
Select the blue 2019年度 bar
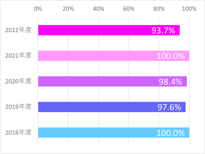tap(112, 107)
